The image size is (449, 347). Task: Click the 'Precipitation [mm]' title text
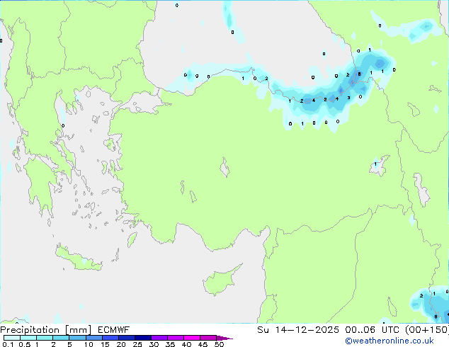pyautogui.click(x=46, y=330)
